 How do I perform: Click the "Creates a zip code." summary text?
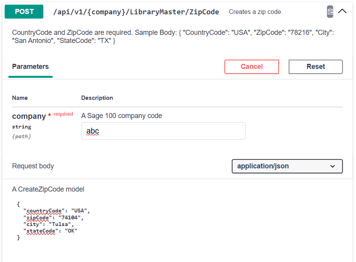tap(256, 12)
